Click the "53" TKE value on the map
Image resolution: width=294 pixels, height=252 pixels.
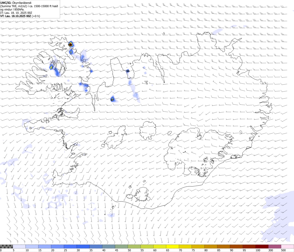click(x=128, y=71)
